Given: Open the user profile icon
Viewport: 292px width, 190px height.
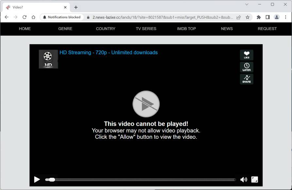Looking at the screenshot, I should click(x=277, y=17).
